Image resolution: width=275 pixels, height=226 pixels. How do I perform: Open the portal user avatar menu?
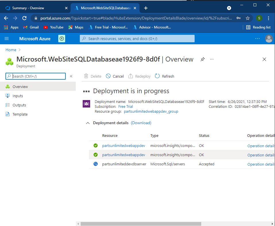pyautogui.click(x=269, y=39)
